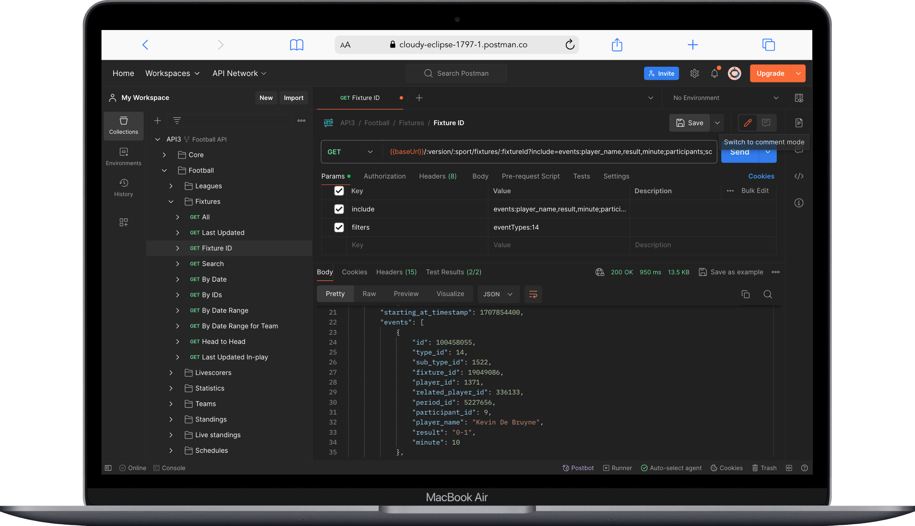Open the Test Results tab

pyautogui.click(x=453, y=272)
